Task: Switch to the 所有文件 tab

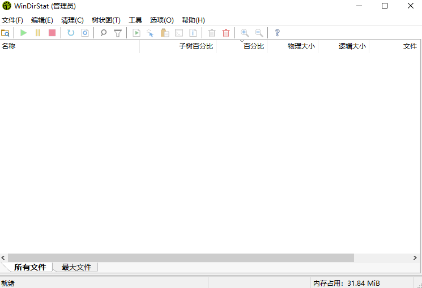Action: (30, 267)
